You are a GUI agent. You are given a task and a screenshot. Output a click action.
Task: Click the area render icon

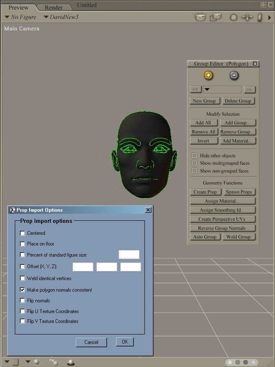(x=215, y=17)
